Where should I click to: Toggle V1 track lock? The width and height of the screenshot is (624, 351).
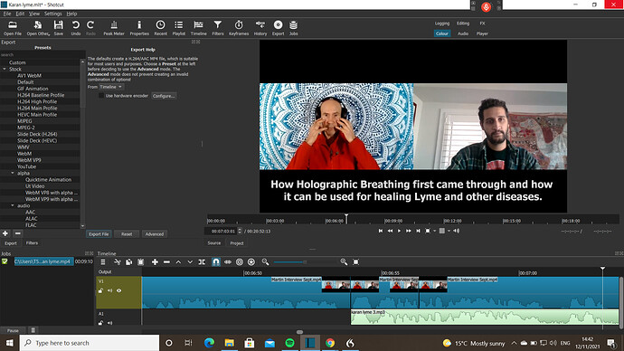pyautogui.click(x=100, y=291)
